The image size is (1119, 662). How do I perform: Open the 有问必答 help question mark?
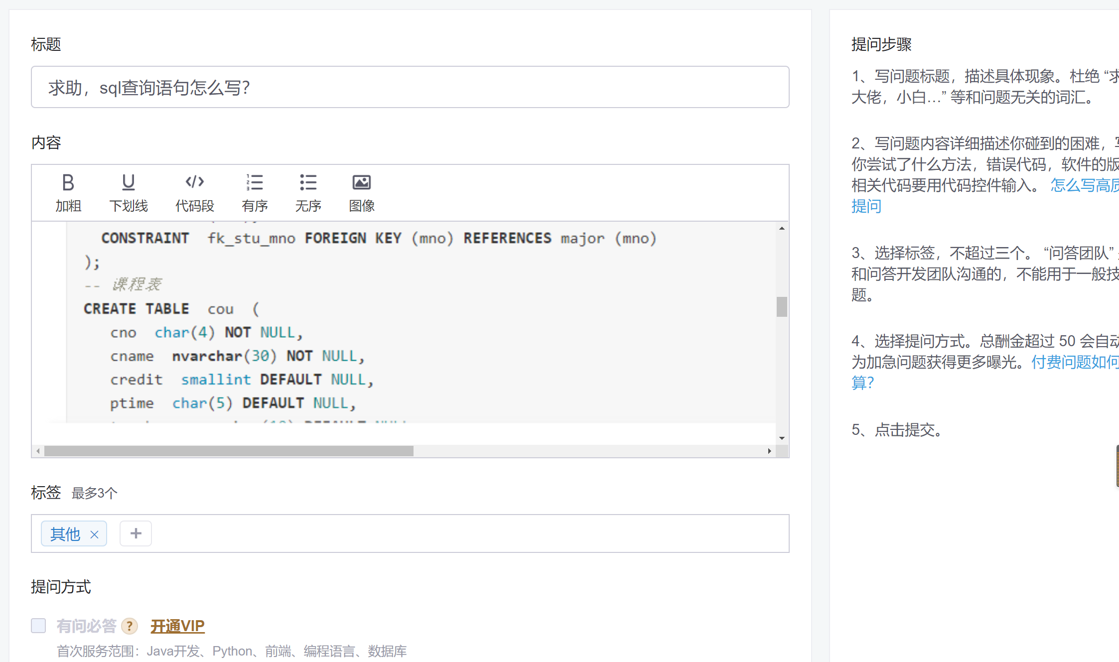[x=130, y=626]
